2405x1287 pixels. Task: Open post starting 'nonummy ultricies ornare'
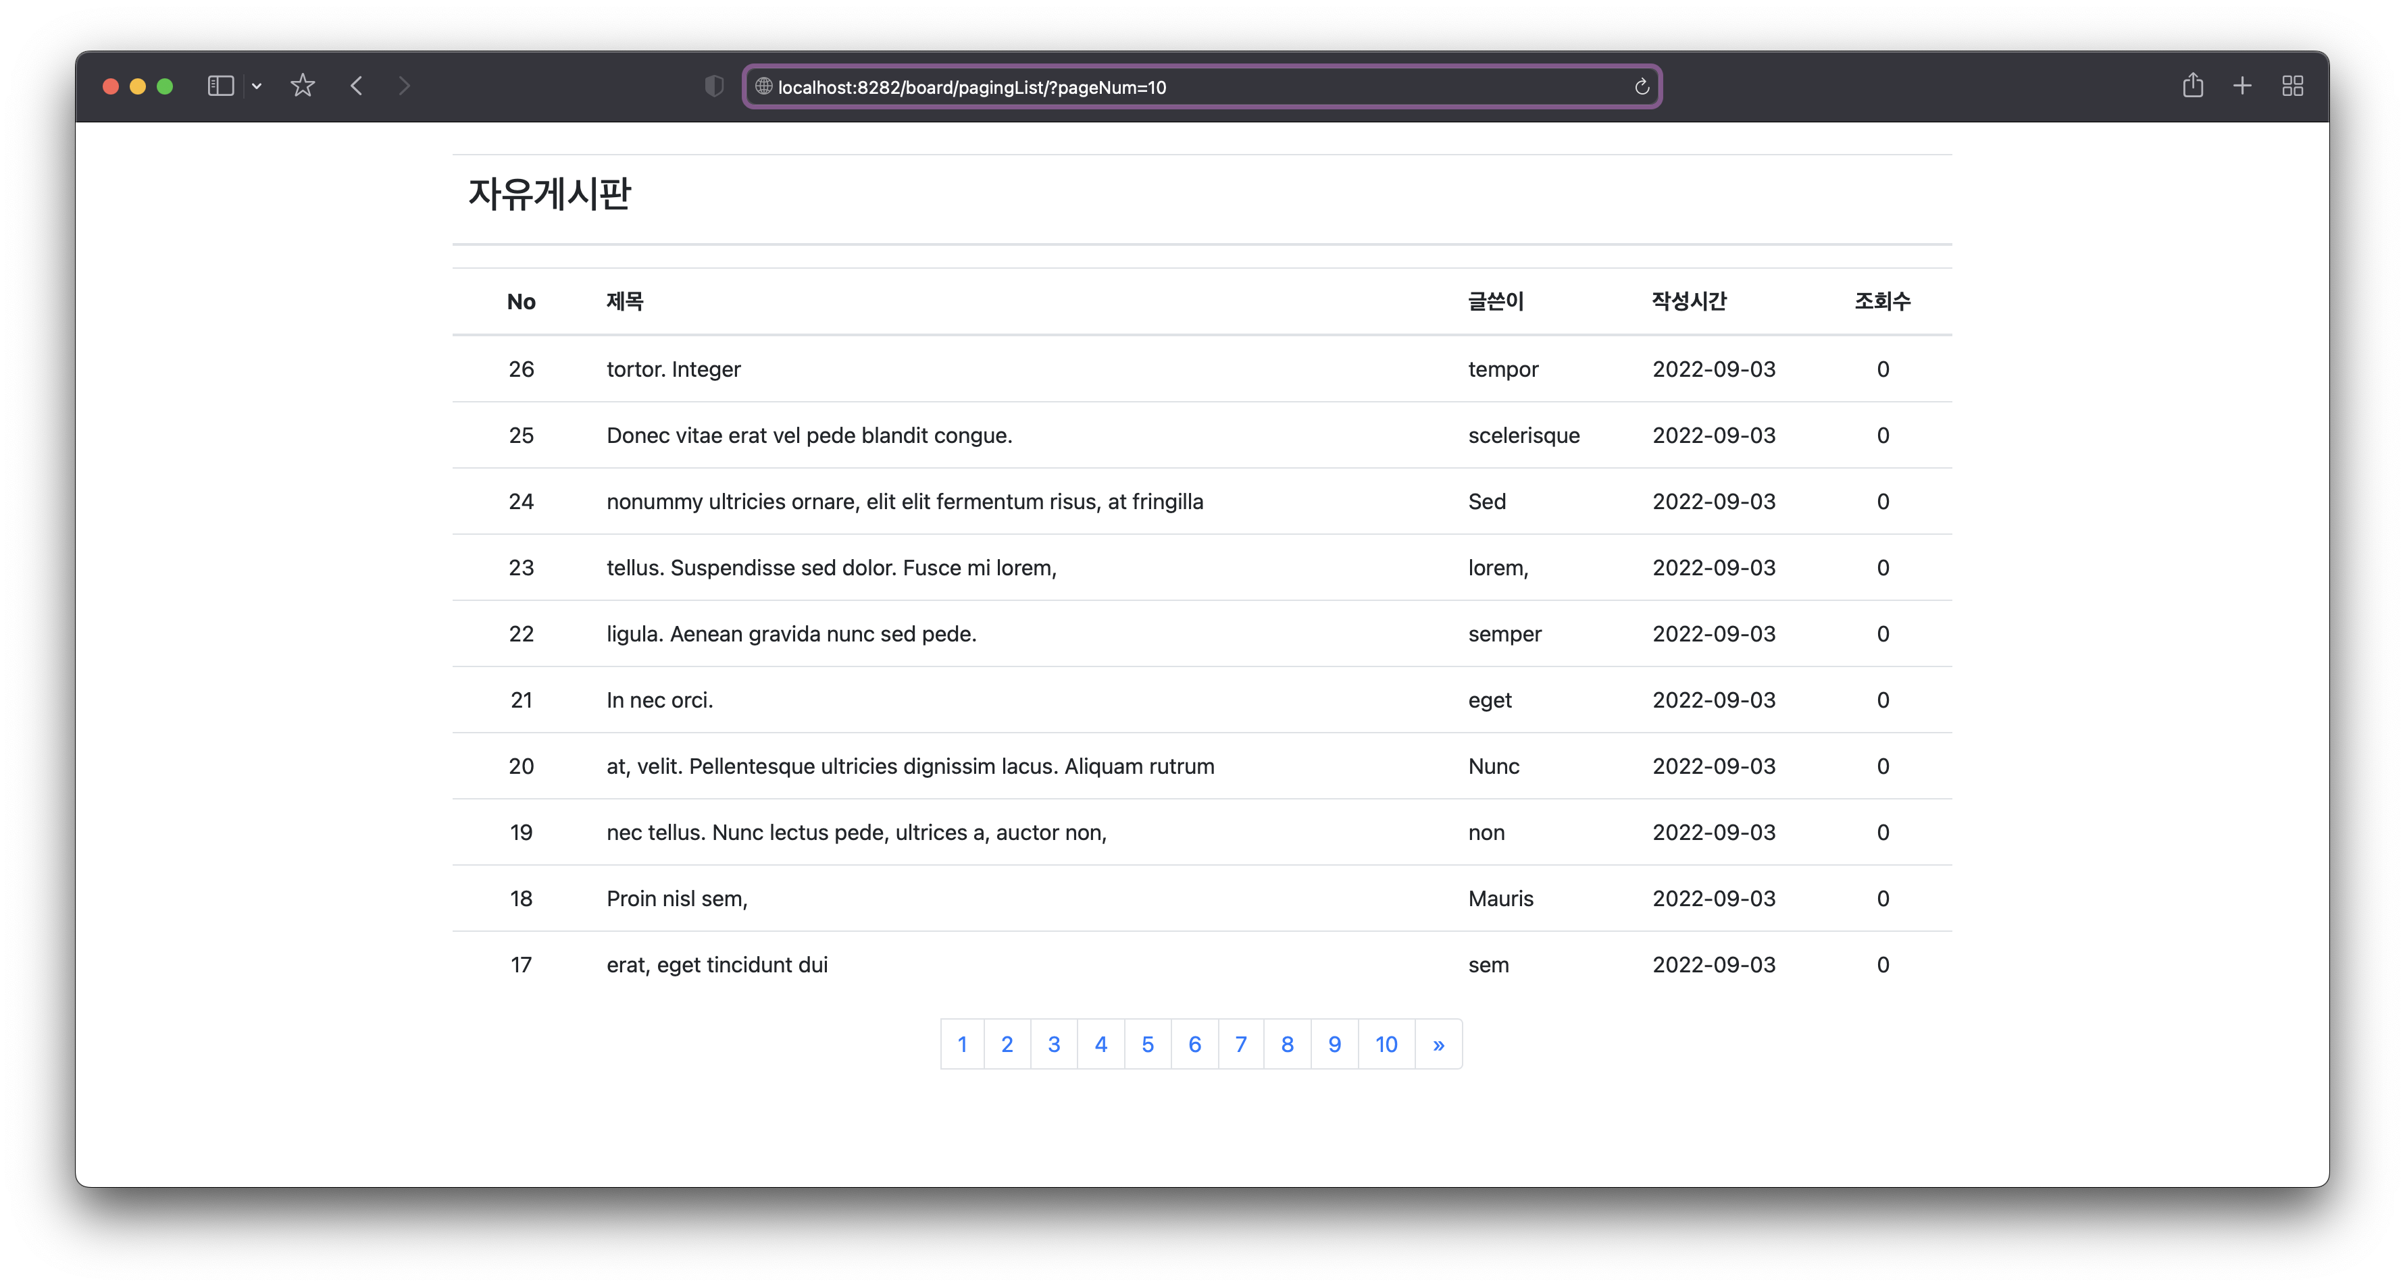905,502
